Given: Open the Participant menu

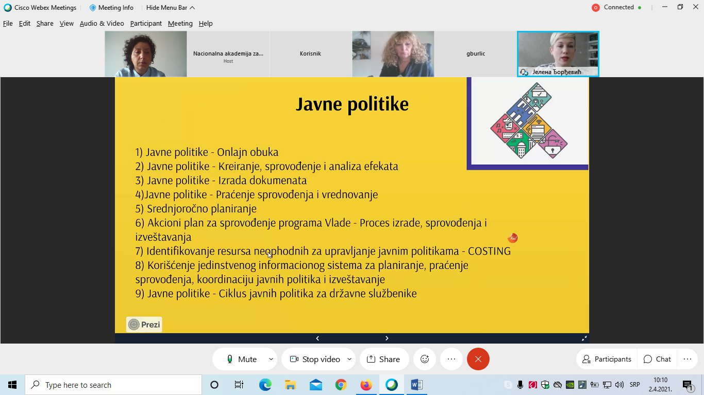Looking at the screenshot, I should [x=146, y=24].
